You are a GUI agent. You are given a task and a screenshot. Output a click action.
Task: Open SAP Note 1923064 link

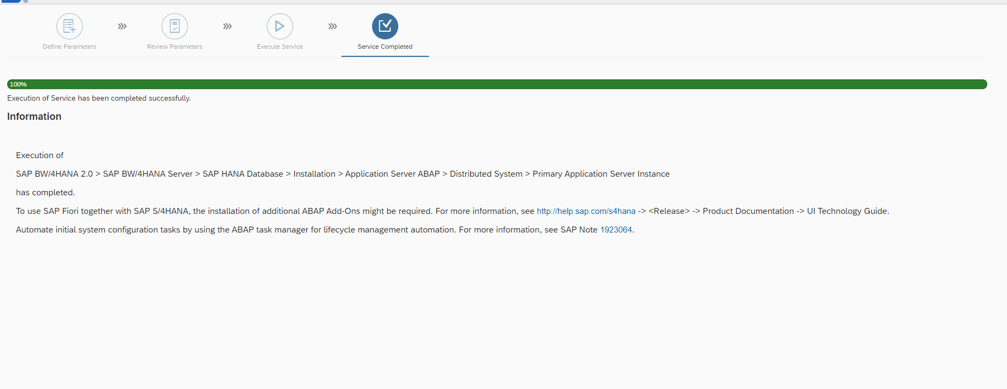tap(616, 230)
